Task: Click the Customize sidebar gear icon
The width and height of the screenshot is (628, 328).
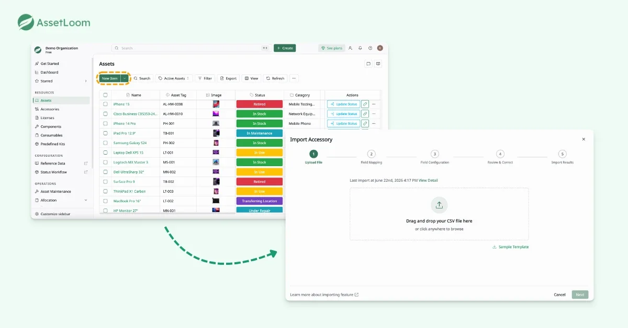Action: click(x=37, y=214)
